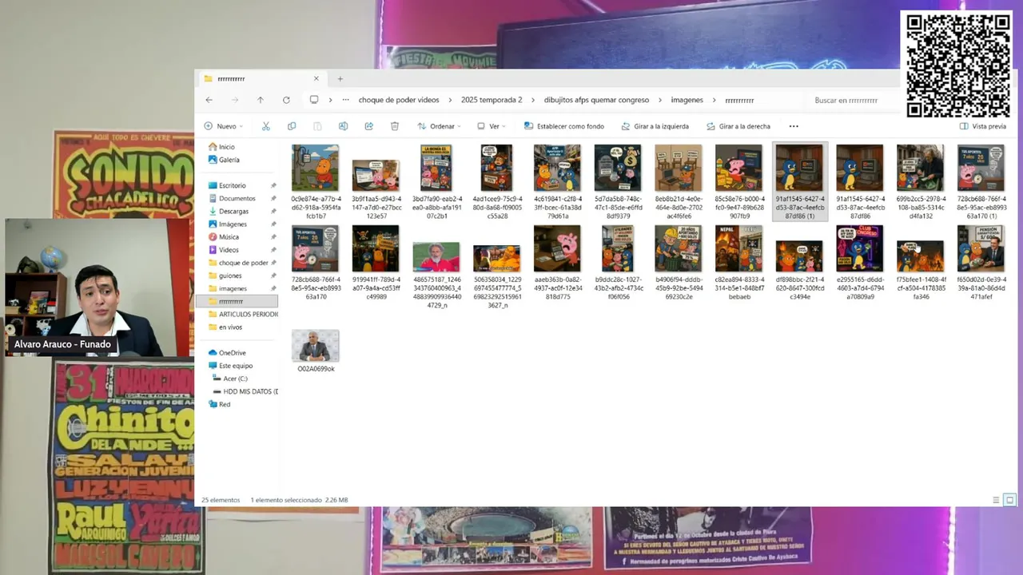Select Acer (C:) drive
This screenshot has height=575, width=1023.
click(x=229, y=379)
